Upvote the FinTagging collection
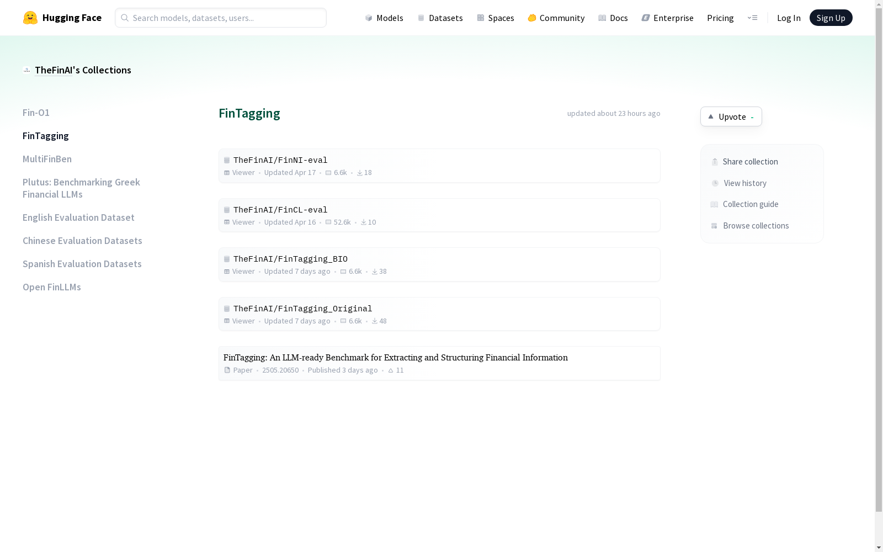Viewport: 883px width, 552px height. point(731,116)
